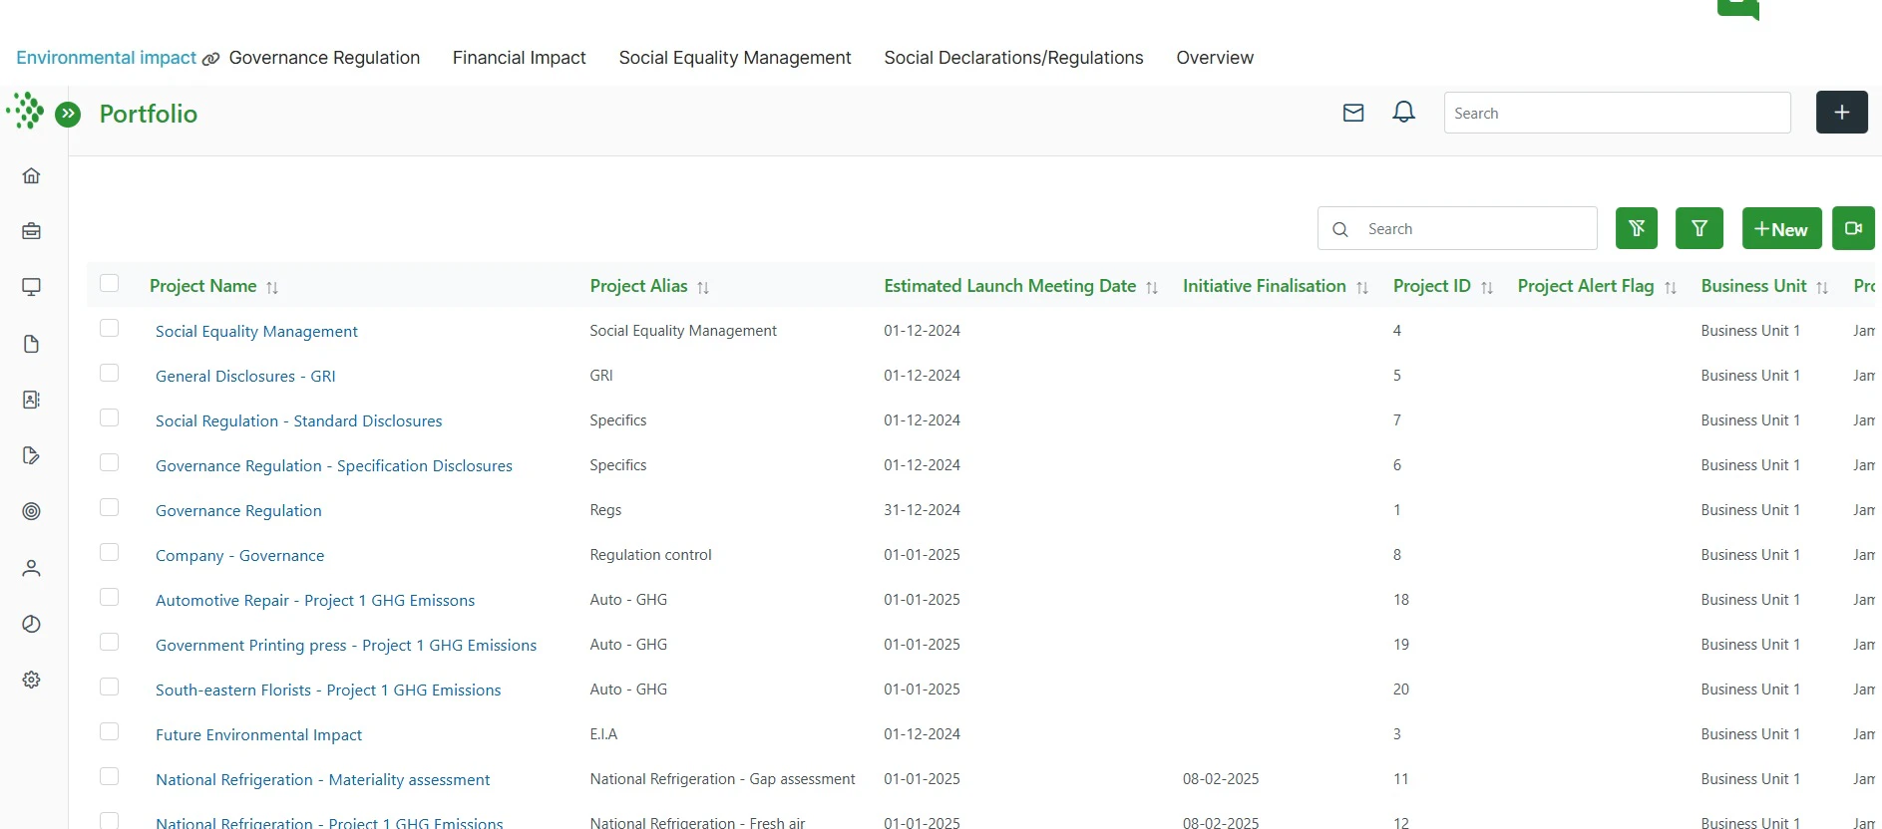The height and width of the screenshot is (829, 1882).
Task: Open Social Equality Management project link
Action: pos(256,331)
